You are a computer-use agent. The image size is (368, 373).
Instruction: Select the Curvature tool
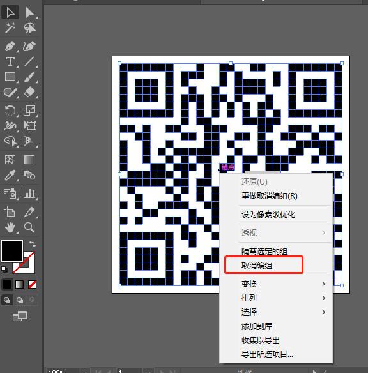click(x=29, y=46)
